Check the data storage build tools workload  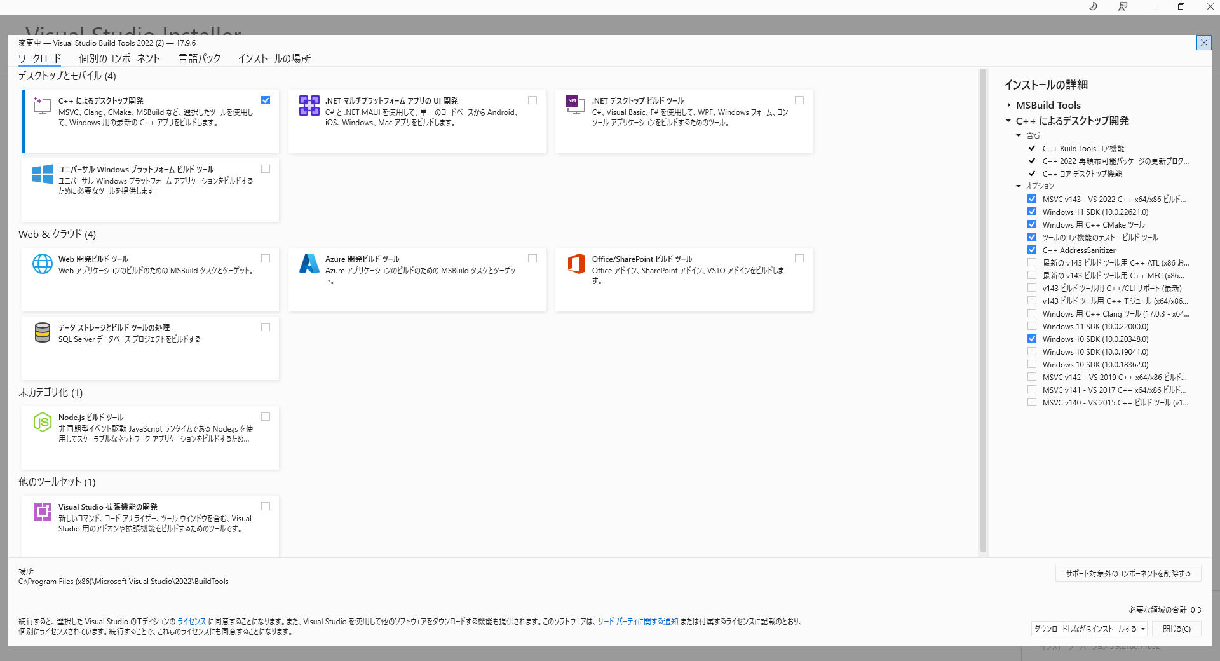[x=266, y=327]
